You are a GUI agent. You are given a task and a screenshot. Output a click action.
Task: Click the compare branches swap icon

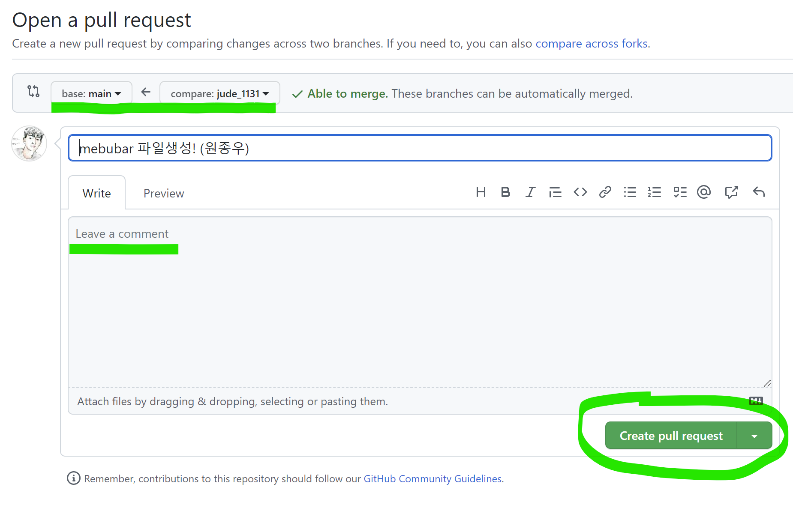pos(33,91)
